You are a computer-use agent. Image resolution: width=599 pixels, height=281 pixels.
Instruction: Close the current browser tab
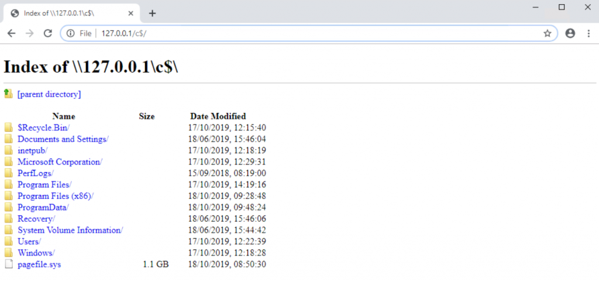pyautogui.click(x=130, y=13)
